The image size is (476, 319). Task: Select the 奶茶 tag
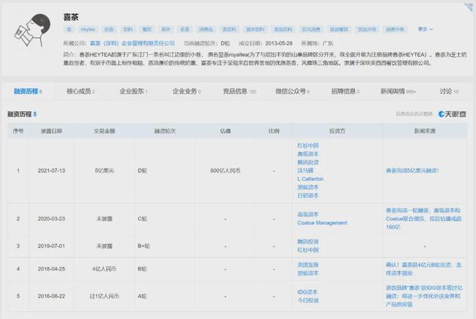108,29
